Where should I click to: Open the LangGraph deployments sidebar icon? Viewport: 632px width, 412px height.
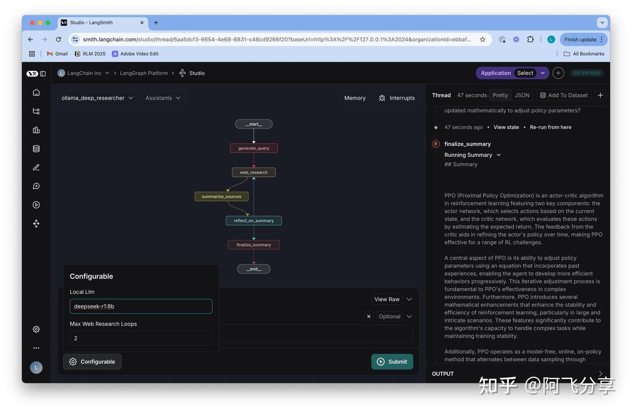tap(36, 224)
